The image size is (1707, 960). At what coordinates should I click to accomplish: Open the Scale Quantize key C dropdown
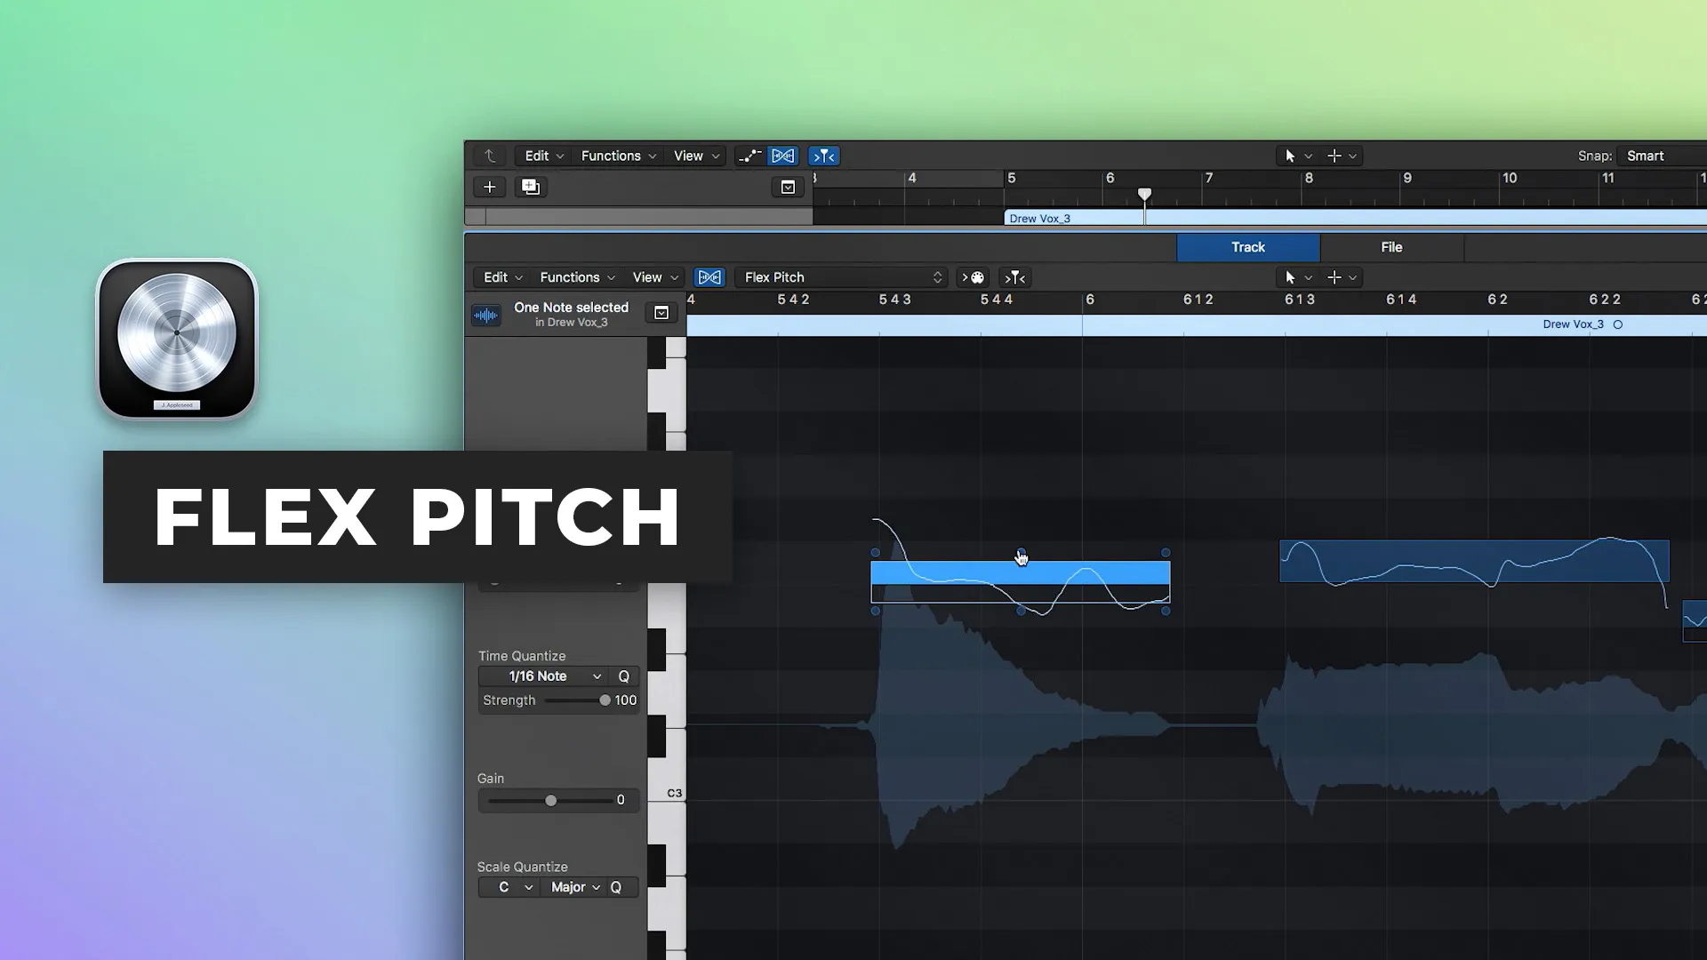[509, 887]
